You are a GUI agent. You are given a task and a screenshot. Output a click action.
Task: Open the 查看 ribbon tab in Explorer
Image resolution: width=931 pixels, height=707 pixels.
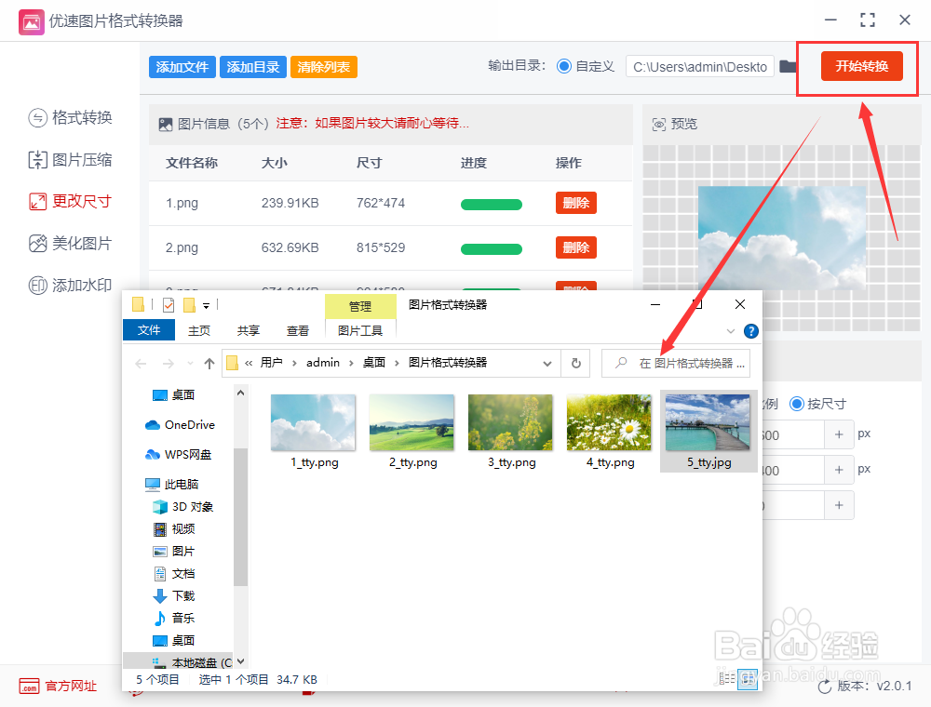(x=298, y=330)
